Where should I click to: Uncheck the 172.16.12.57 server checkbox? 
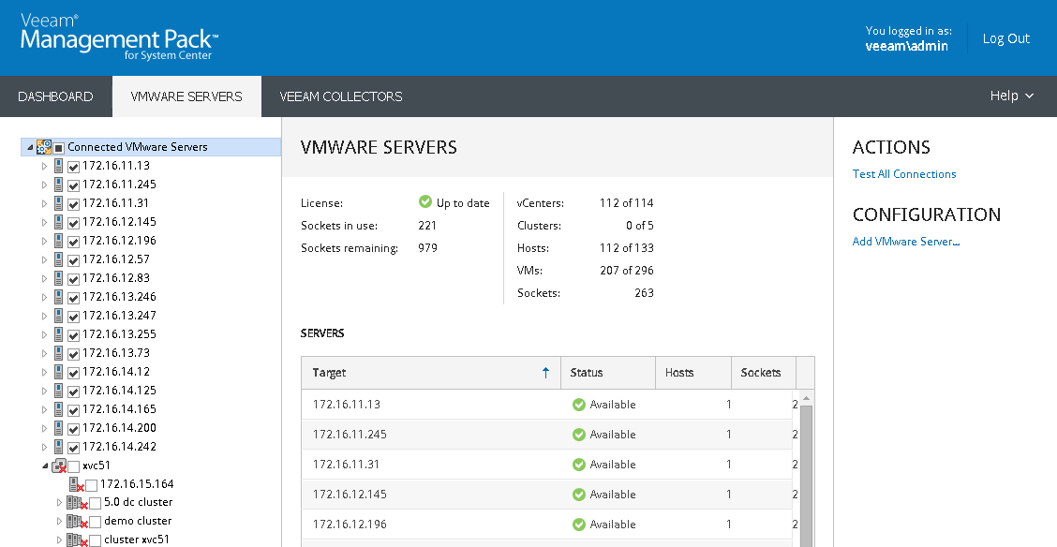(73, 259)
